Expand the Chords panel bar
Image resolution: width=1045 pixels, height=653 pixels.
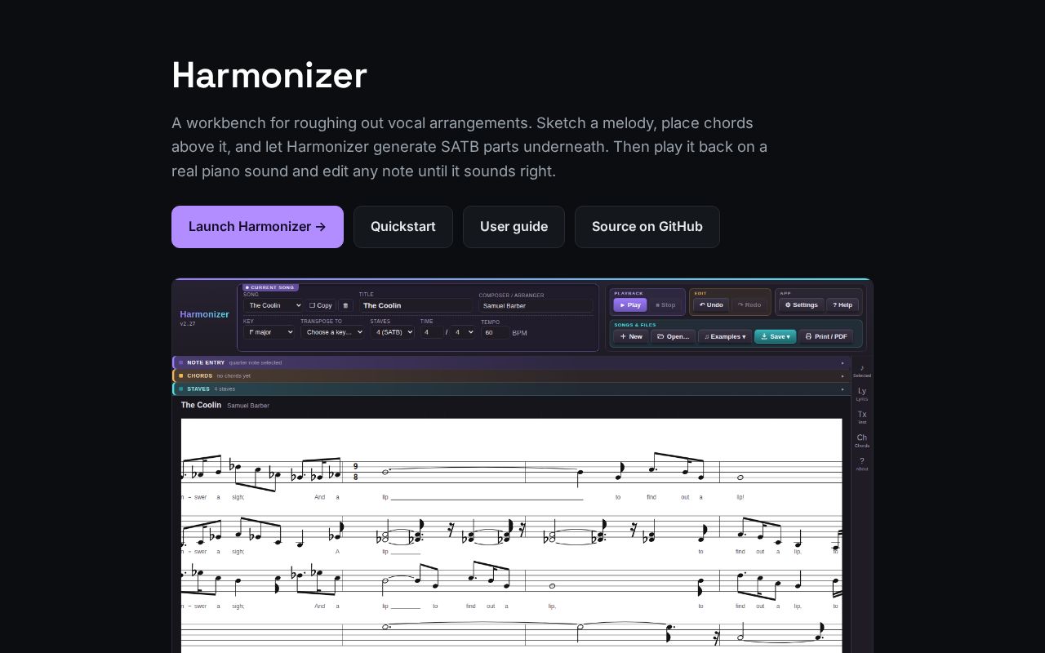511,375
